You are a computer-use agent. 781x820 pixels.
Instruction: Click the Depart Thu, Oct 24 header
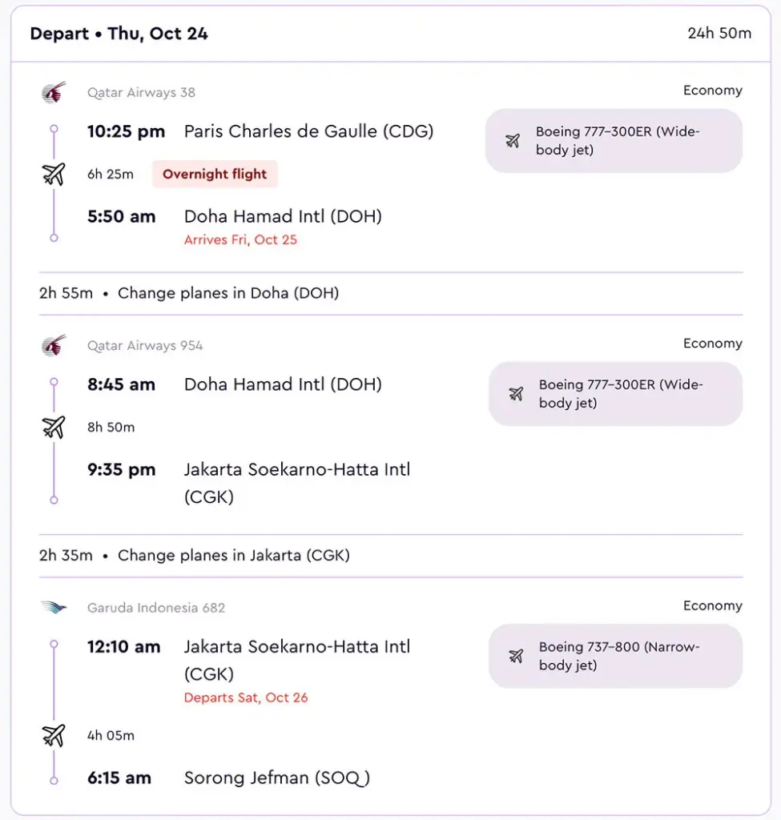pos(119,34)
